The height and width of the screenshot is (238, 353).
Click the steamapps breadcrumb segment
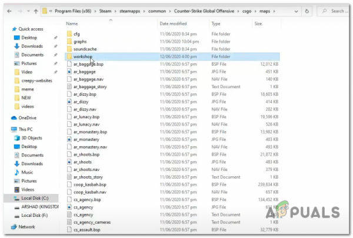click(x=129, y=11)
